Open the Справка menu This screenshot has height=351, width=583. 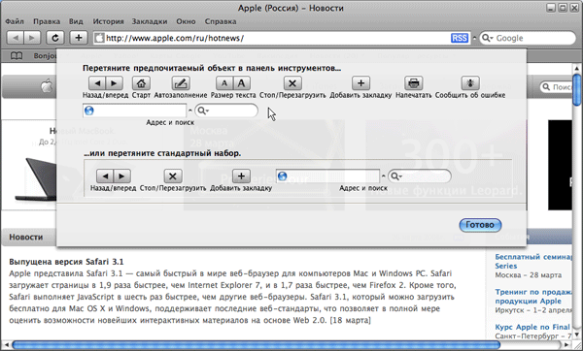[221, 21]
